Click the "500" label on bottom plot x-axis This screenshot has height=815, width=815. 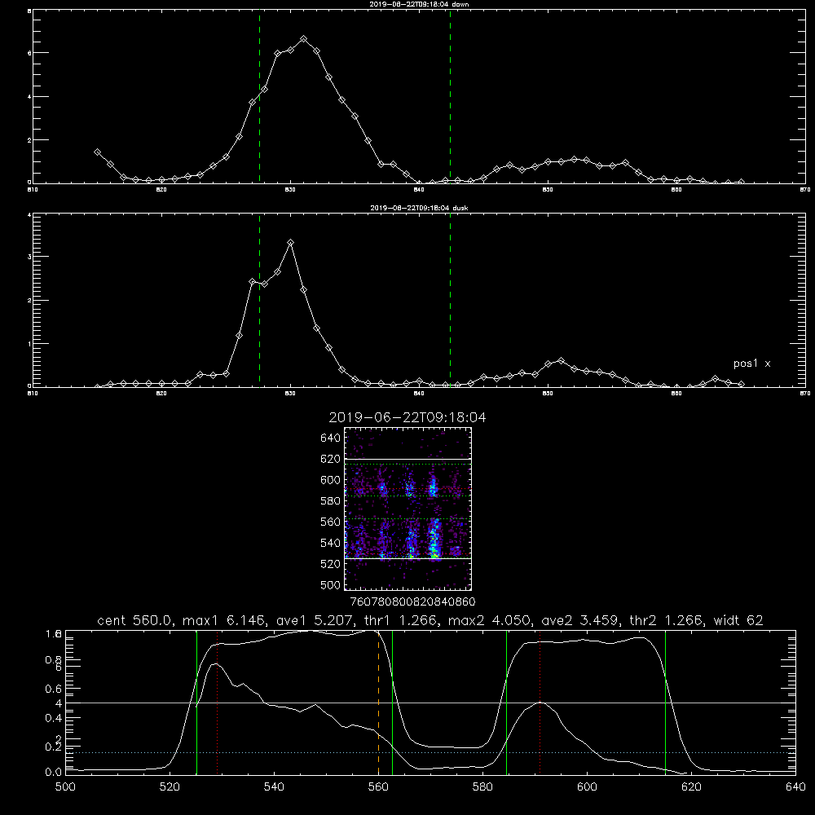tap(65, 787)
